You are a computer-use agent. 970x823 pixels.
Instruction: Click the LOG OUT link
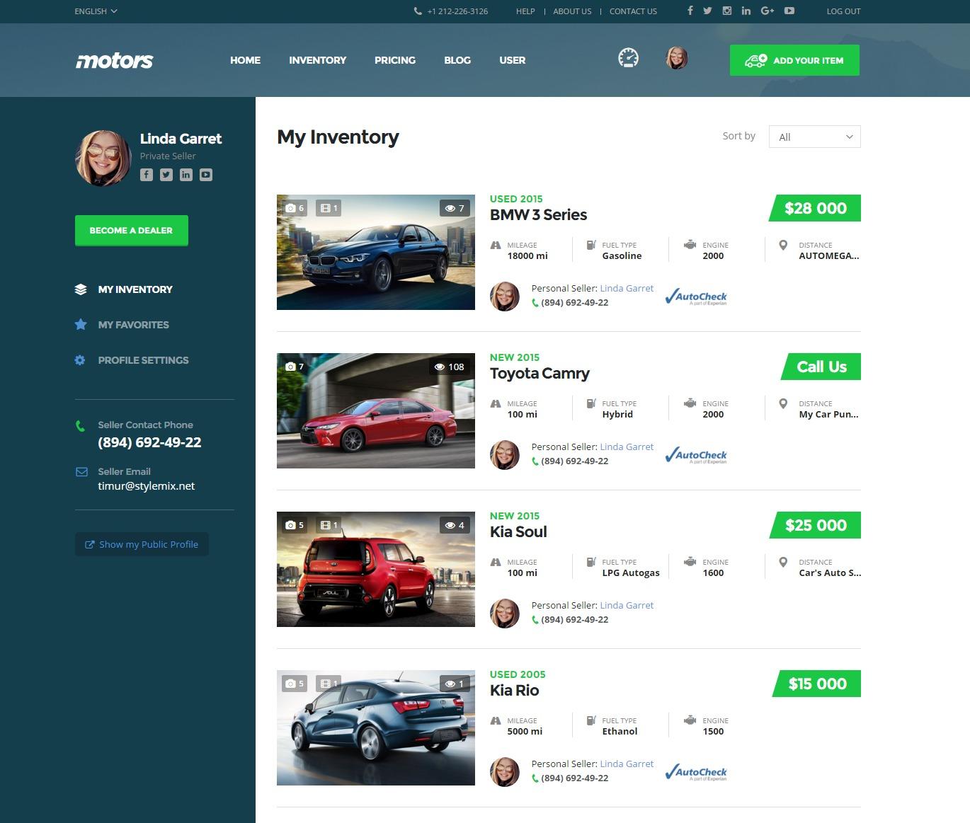(843, 11)
